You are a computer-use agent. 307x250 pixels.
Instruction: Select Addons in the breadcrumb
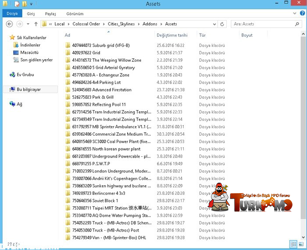[x=150, y=24]
